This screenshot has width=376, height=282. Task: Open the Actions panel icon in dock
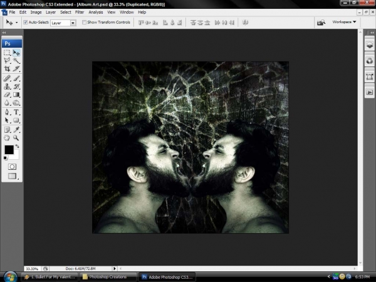click(370, 92)
